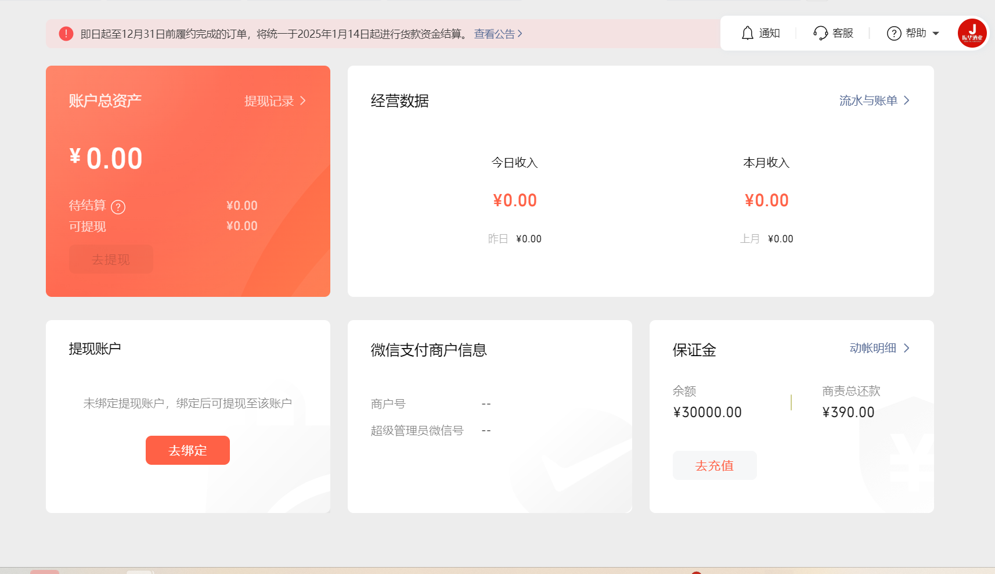Click the notification bell icon
Screen dimensions: 995x574
point(748,33)
